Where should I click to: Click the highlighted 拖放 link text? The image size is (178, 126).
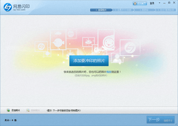point(109,72)
